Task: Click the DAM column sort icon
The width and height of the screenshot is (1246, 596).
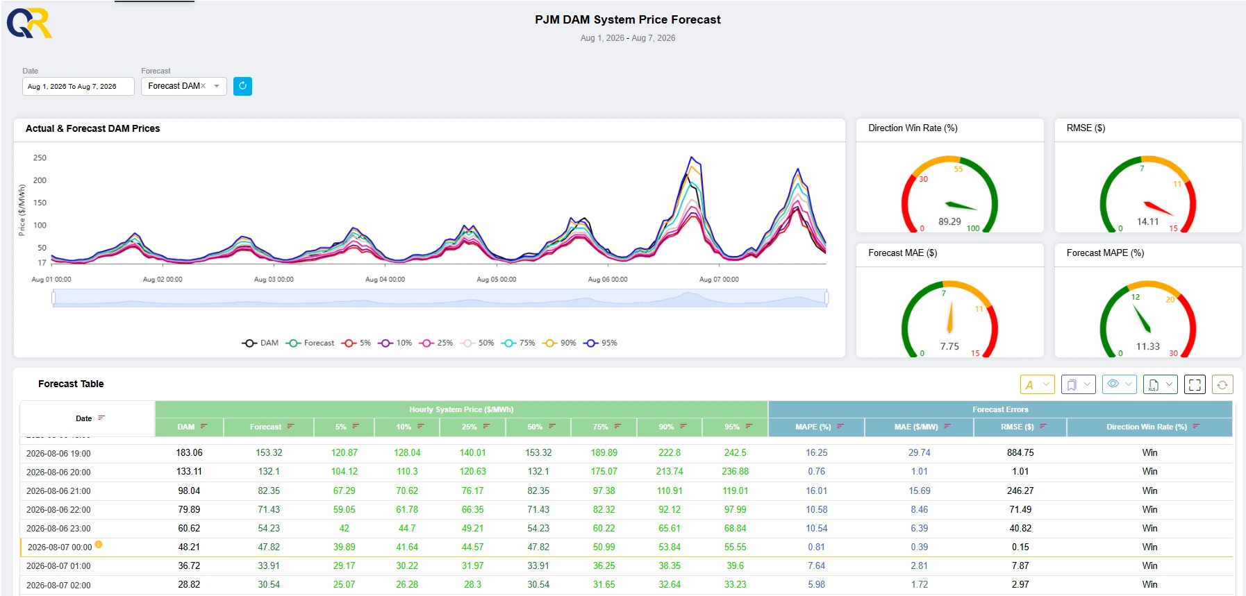Action: click(203, 427)
